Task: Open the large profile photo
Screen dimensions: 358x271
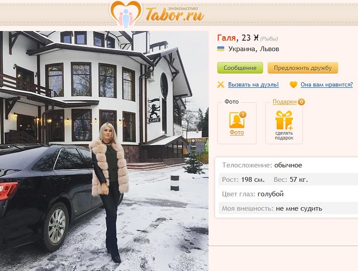Action: (104, 151)
